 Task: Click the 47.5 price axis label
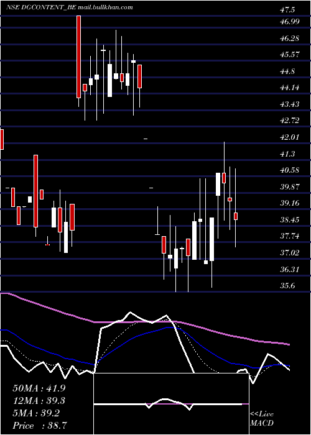[287, 11]
